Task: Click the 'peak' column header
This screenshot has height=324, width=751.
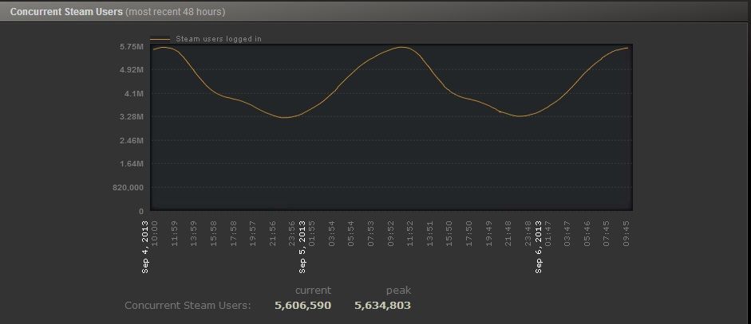Action: (x=398, y=291)
